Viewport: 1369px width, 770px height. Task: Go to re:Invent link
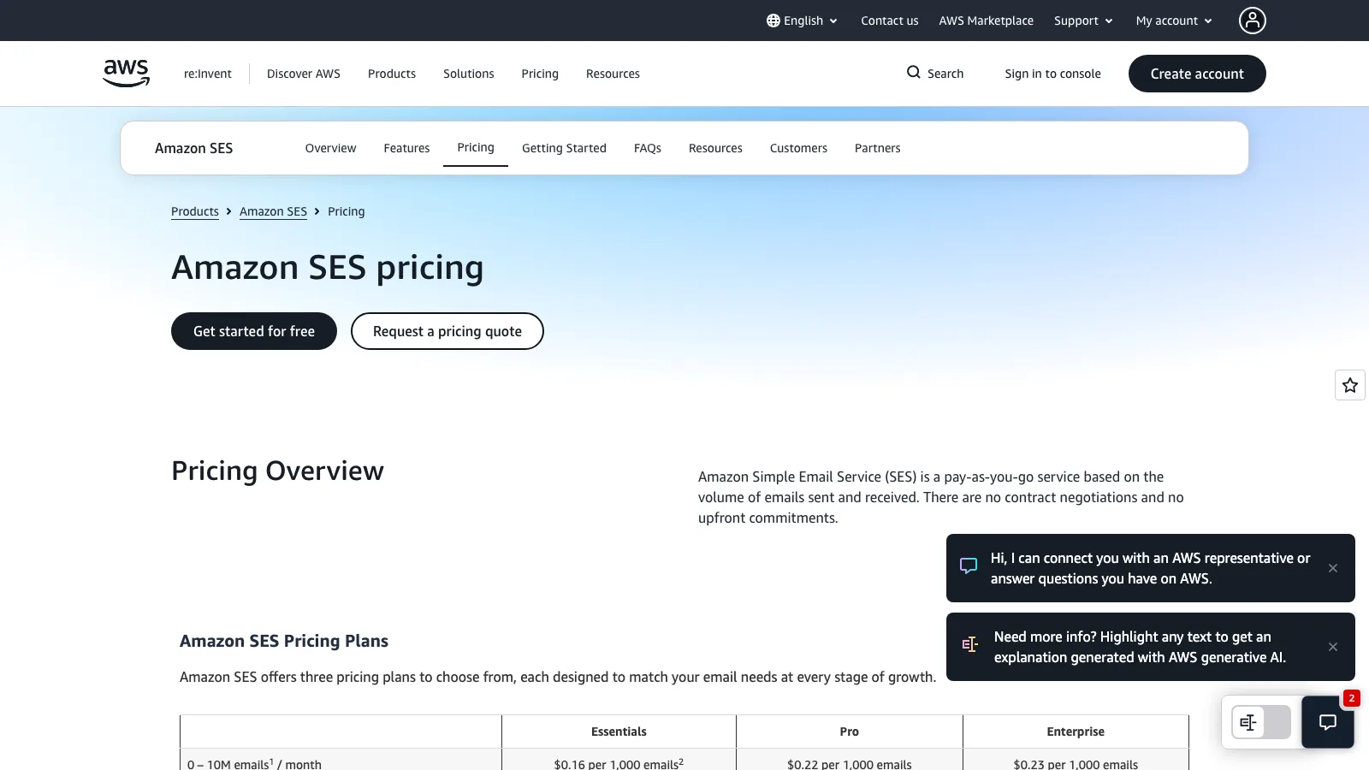[x=208, y=74]
